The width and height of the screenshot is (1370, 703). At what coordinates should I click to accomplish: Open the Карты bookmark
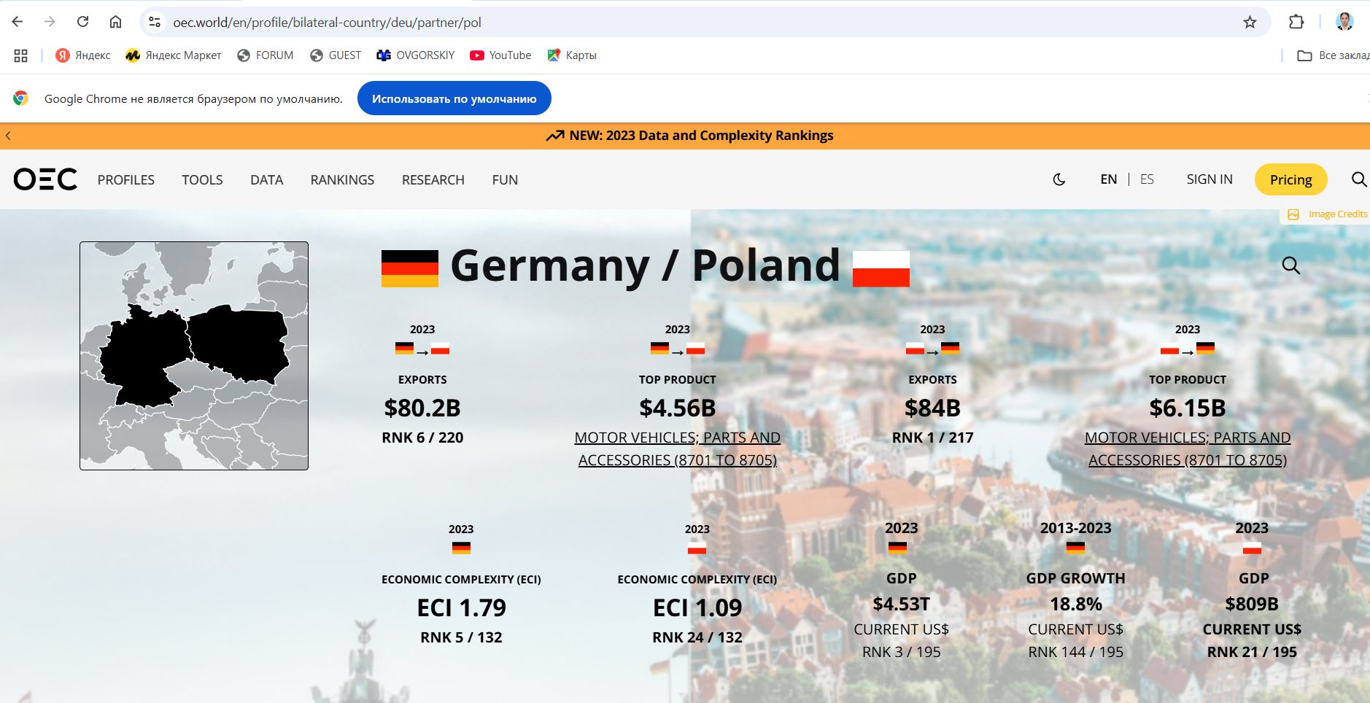572,55
